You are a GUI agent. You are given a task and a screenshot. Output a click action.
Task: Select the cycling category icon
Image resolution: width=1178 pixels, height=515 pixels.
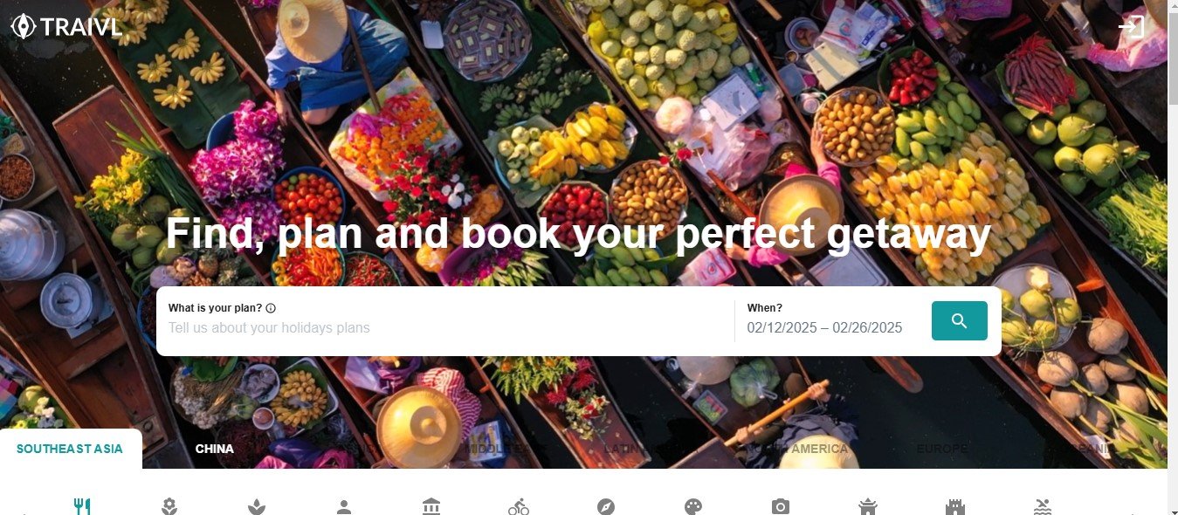(x=519, y=506)
